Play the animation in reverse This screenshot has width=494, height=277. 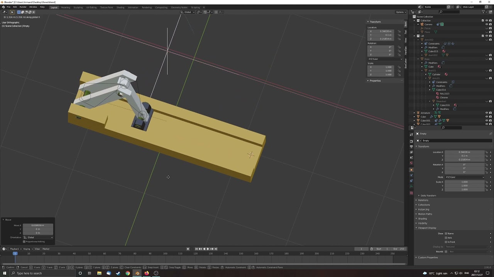(x=204, y=249)
